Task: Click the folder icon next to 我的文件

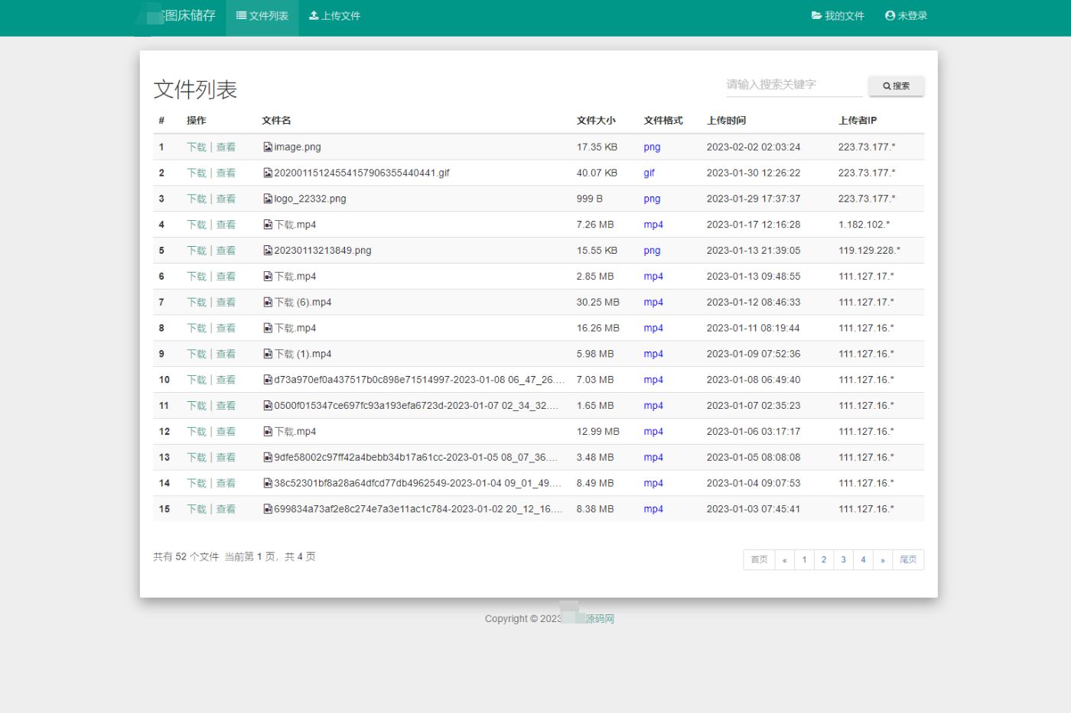Action: point(816,15)
